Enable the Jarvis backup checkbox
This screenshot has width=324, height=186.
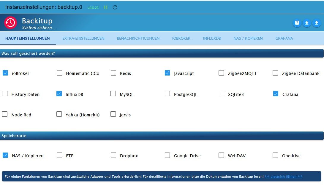[x=113, y=114]
